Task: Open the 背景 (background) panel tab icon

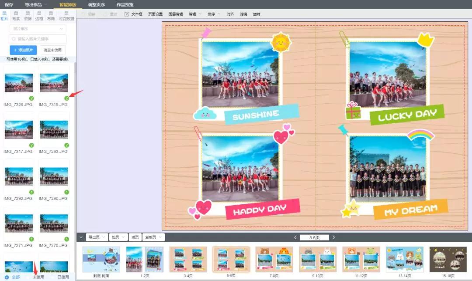Action: [16, 13]
